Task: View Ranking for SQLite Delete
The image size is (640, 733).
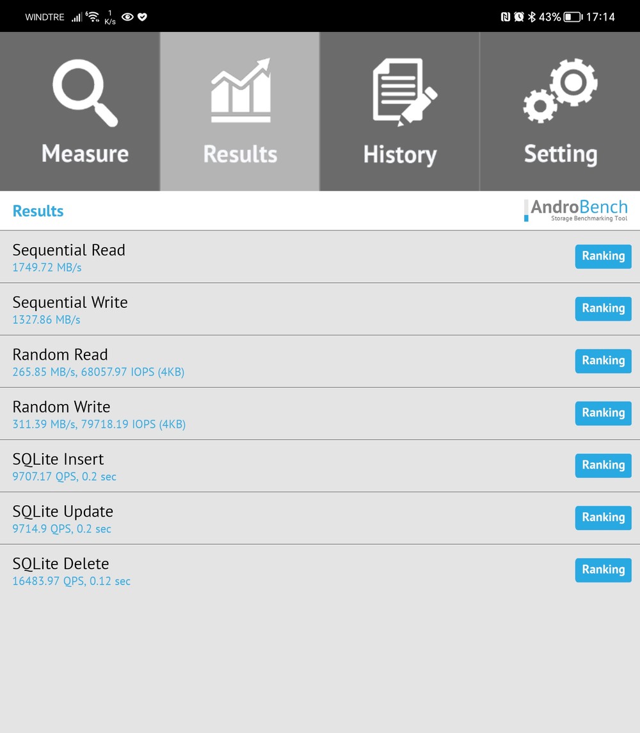Action: [x=603, y=570]
